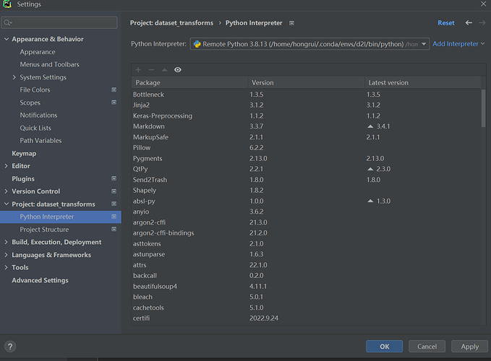Click Project: dataset_transforms breadcrumb
The image size is (491, 361).
171,23
